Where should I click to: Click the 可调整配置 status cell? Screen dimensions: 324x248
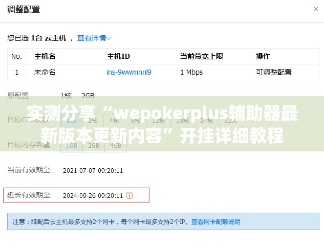(274, 72)
